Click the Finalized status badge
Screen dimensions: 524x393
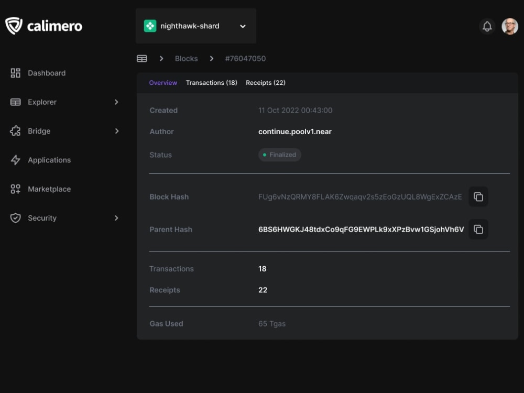click(280, 155)
